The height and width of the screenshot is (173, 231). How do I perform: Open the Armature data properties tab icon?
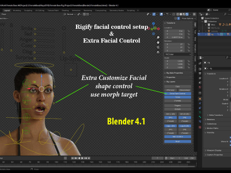(x=200, y=112)
